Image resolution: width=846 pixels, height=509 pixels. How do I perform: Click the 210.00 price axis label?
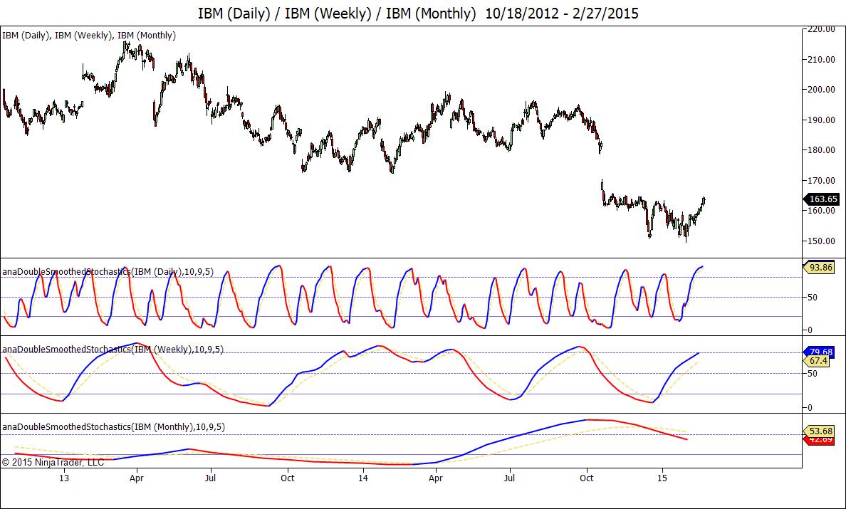coord(821,59)
